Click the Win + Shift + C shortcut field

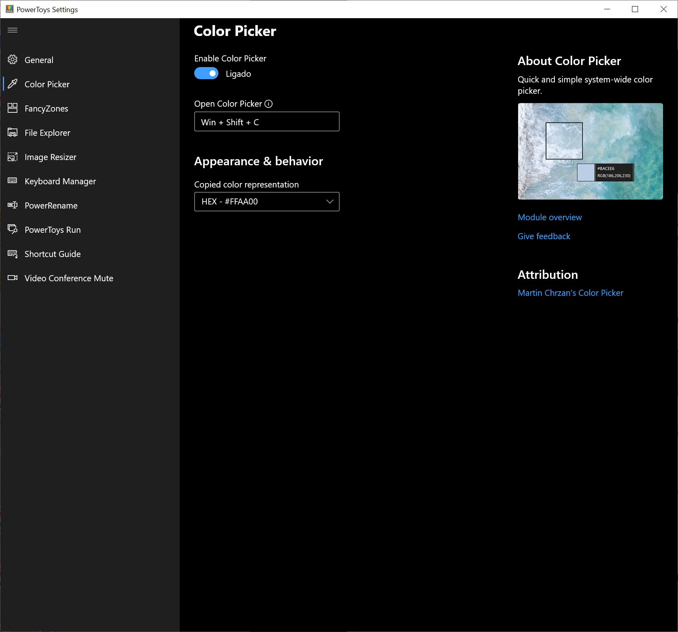tap(267, 122)
